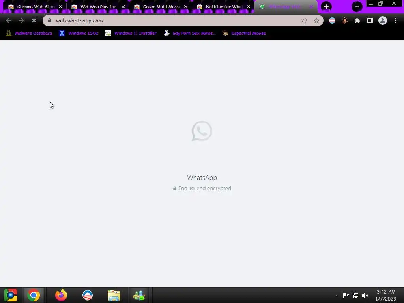Open Chrome from the taskbar
The image size is (404, 303).
(34, 295)
